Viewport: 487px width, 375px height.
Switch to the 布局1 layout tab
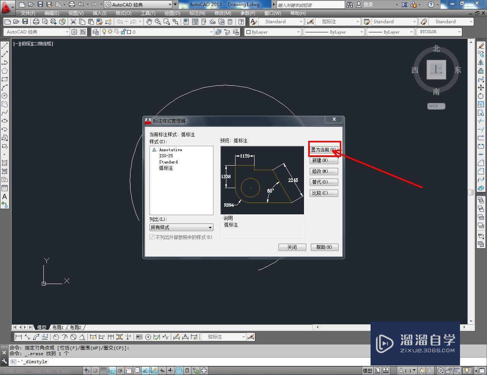(x=58, y=327)
